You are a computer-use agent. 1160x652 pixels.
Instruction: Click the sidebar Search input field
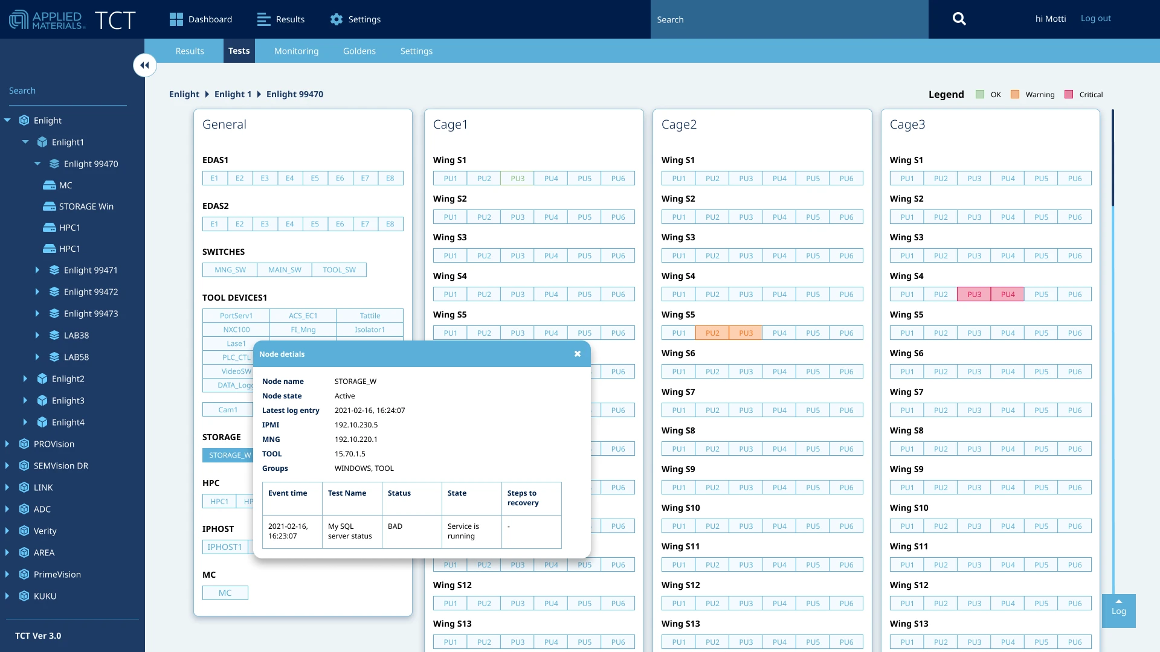click(x=66, y=91)
